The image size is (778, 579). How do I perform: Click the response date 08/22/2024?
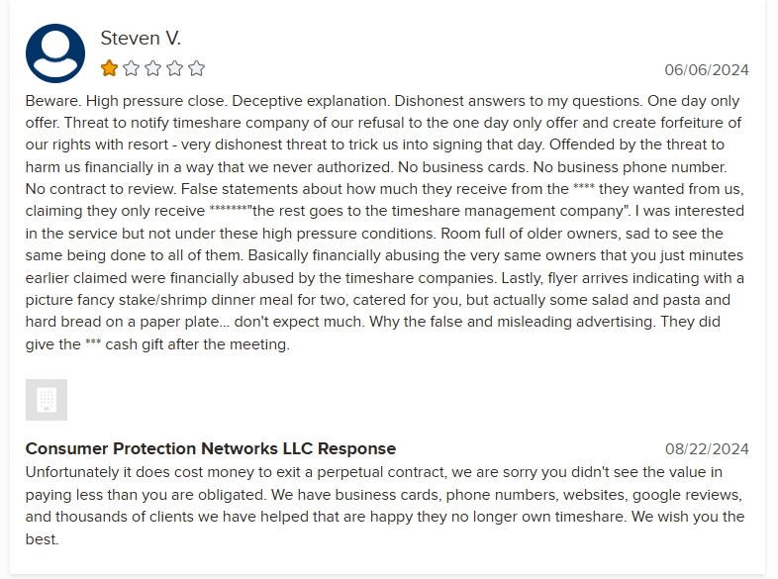[707, 448]
